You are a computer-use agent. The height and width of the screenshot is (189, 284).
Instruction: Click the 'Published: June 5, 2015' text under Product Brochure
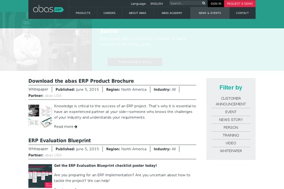[x=77, y=89]
